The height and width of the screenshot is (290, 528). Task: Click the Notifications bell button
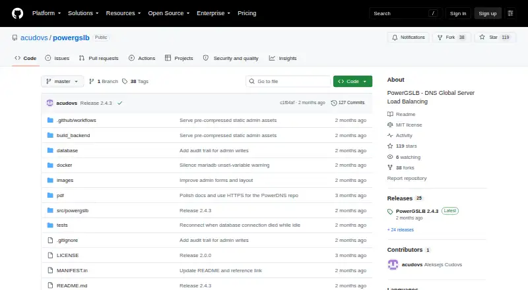(408, 38)
